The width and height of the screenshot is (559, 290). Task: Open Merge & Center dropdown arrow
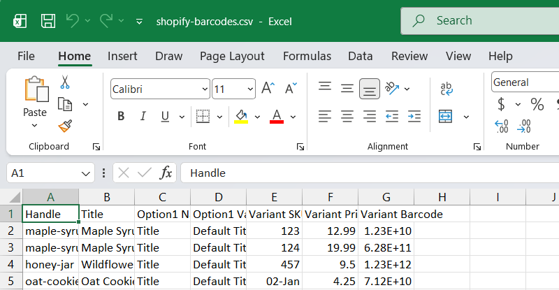466,117
